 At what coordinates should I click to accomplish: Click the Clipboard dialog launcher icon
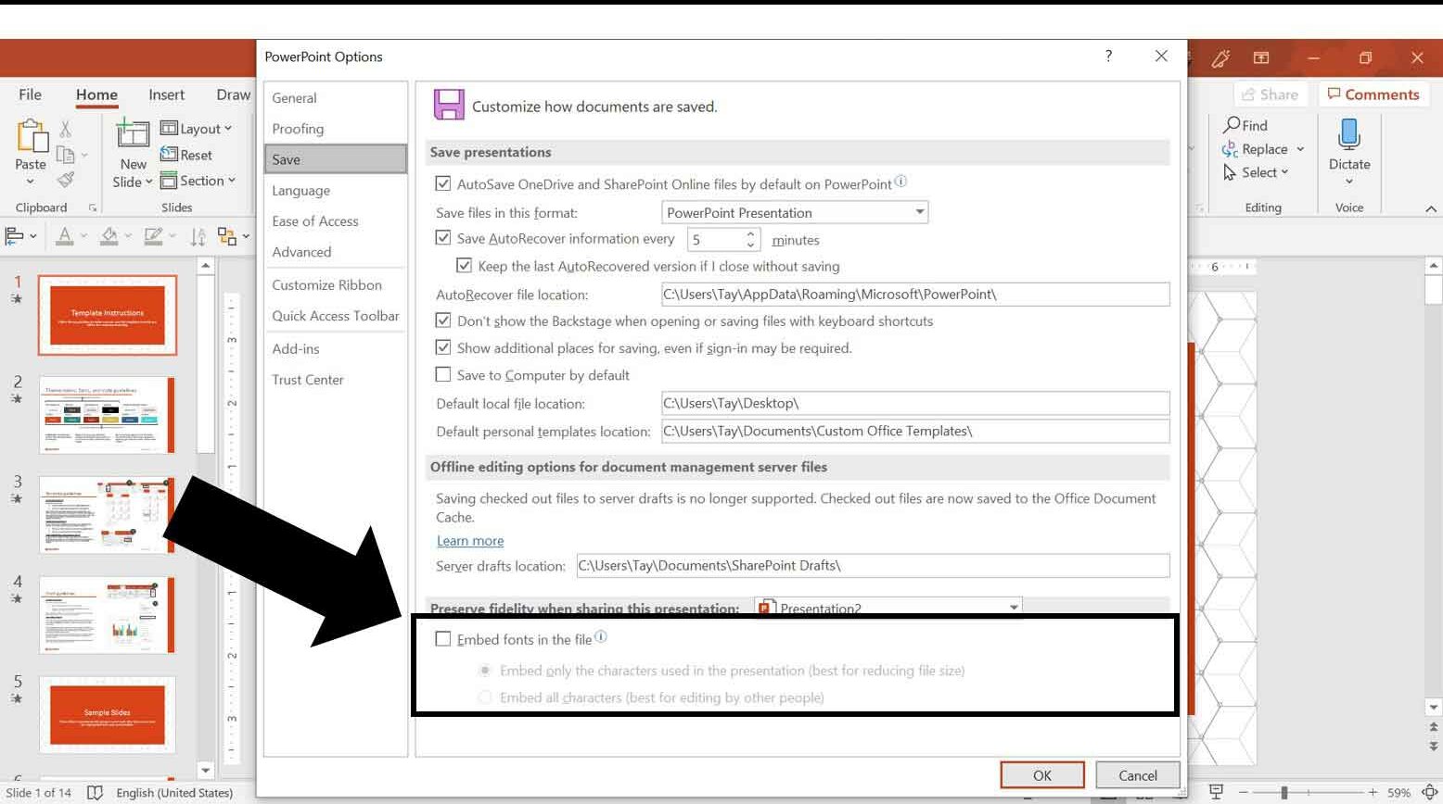click(93, 207)
